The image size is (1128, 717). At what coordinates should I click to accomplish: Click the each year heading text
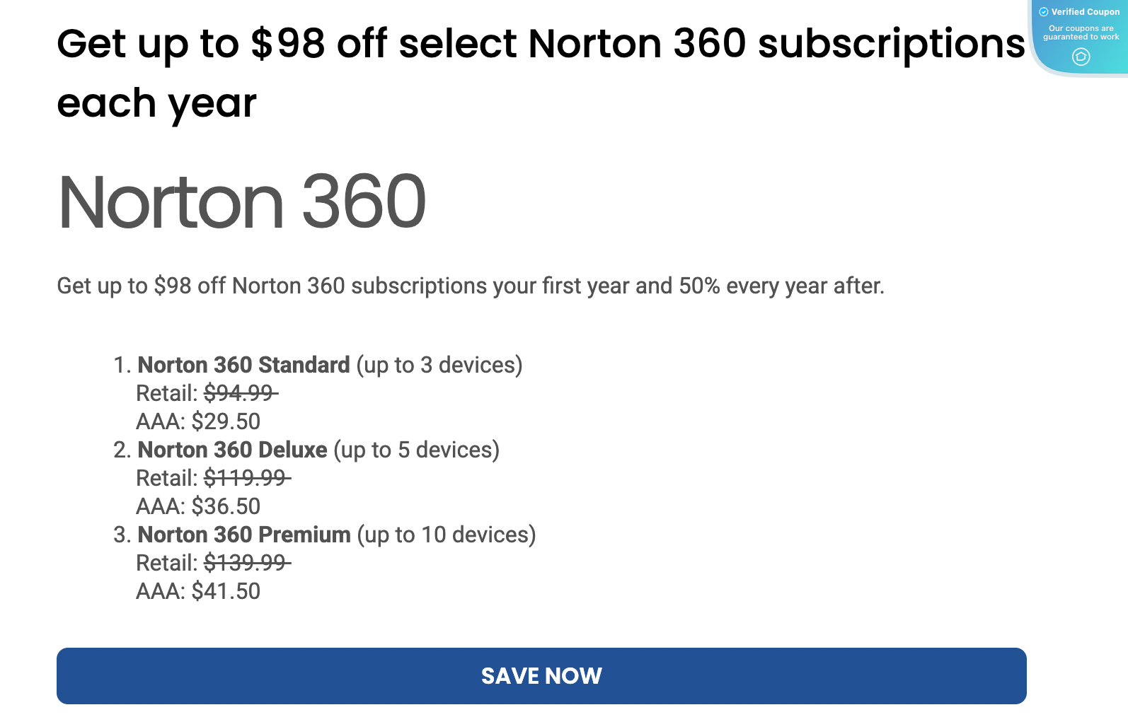point(156,103)
